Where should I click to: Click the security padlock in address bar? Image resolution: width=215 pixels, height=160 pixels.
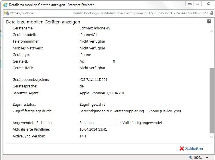(212, 13)
